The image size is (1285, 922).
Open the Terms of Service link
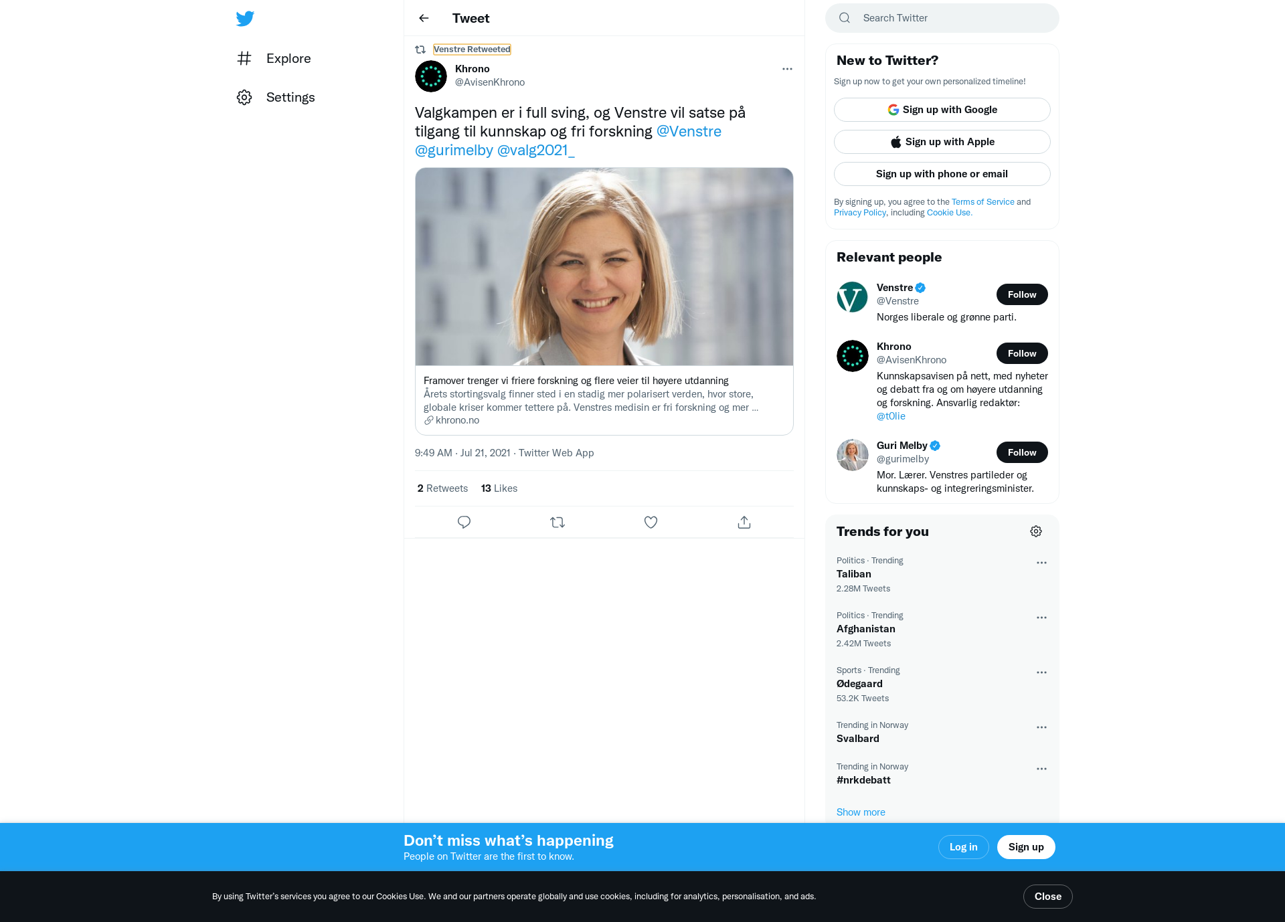(983, 202)
